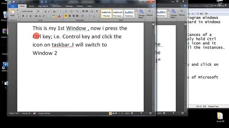Click the Justify alignment icon
This screenshot has height=128, width=229.
pos(77,16)
